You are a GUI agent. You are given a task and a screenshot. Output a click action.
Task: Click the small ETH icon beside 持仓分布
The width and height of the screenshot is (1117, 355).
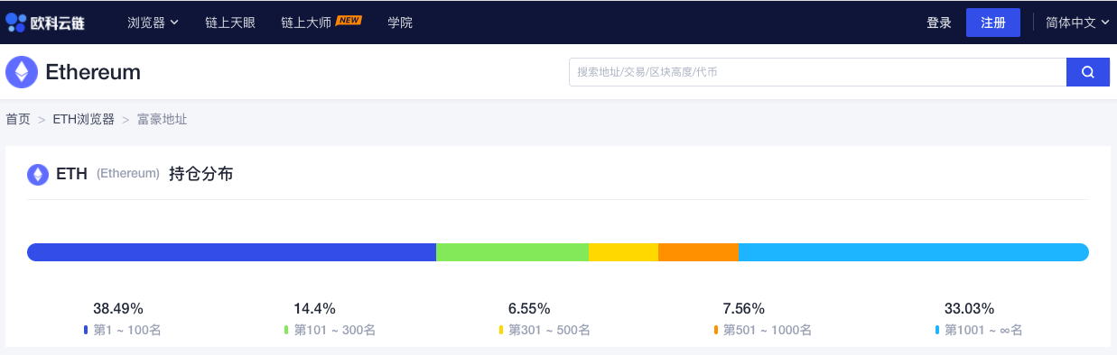point(37,174)
